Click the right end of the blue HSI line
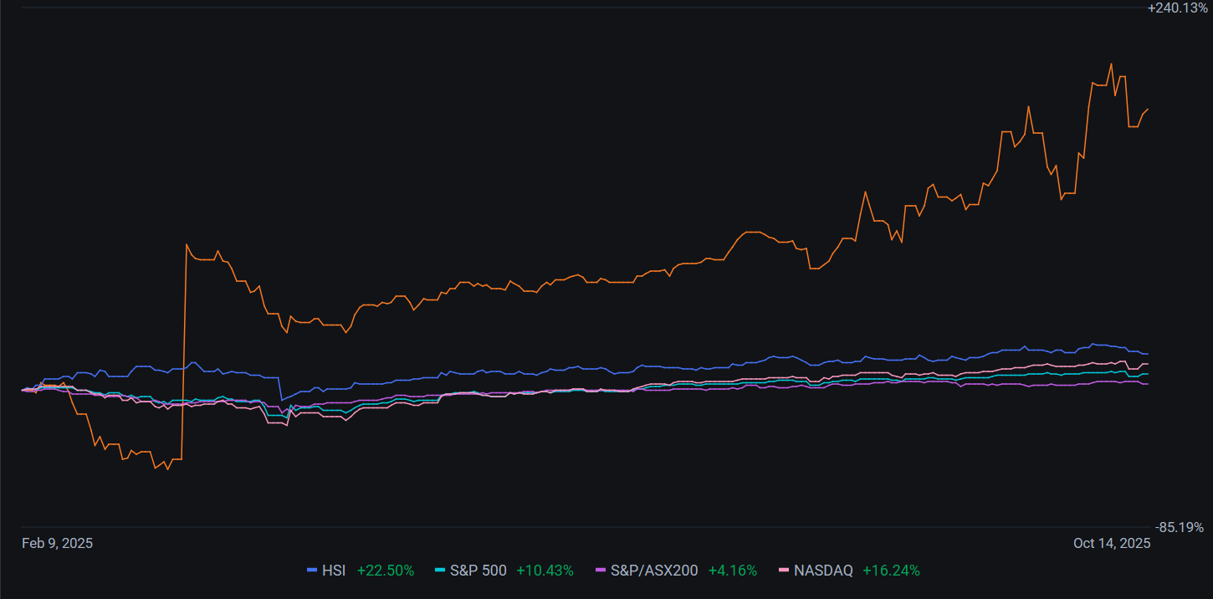The image size is (1213, 599). click(1147, 354)
